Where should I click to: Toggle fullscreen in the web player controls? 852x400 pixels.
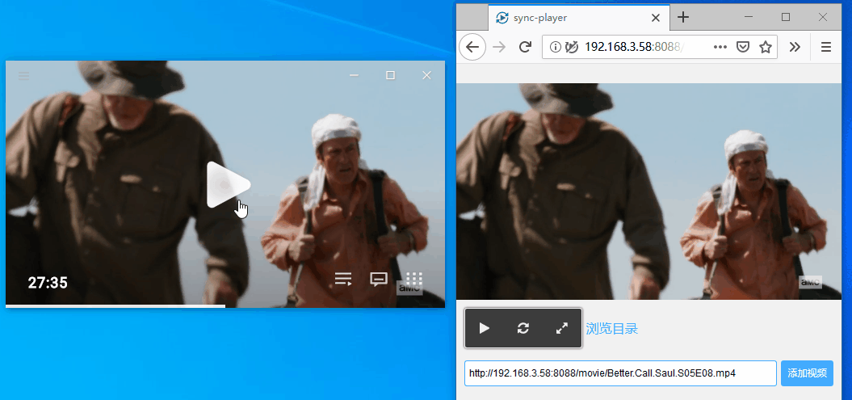pos(562,328)
